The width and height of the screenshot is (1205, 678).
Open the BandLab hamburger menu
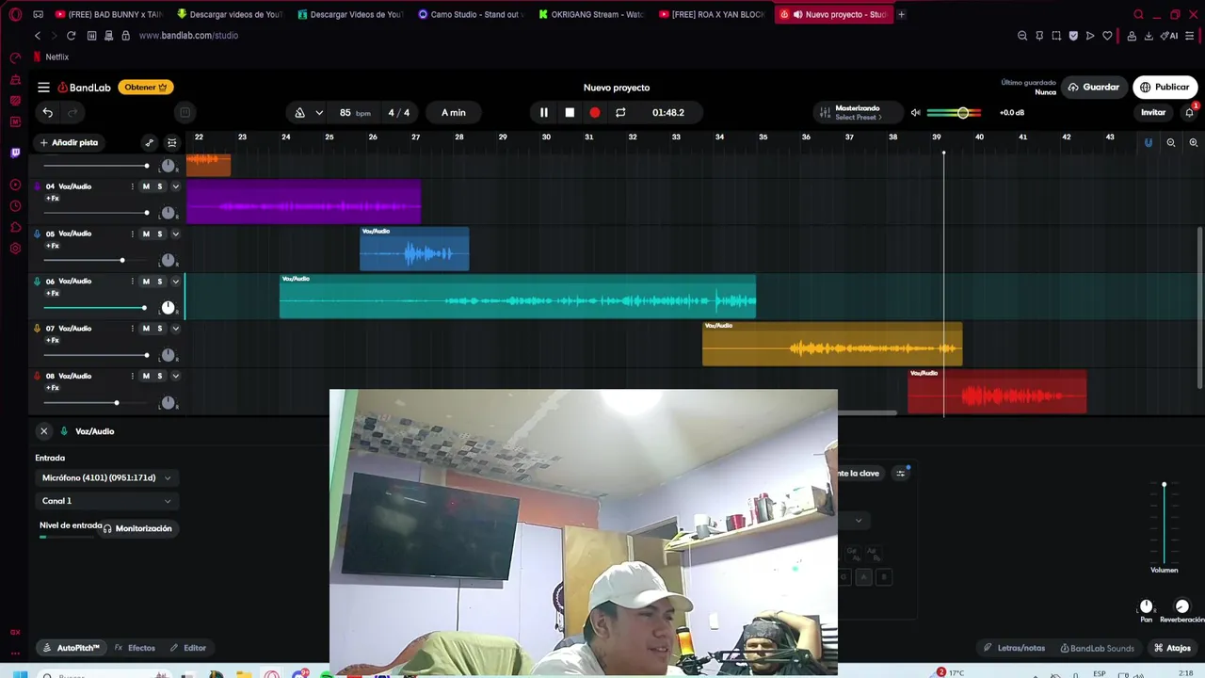click(x=43, y=88)
